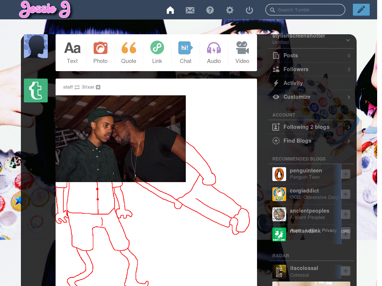
Task: Click into the Search Tumblr field
Action: [305, 10]
